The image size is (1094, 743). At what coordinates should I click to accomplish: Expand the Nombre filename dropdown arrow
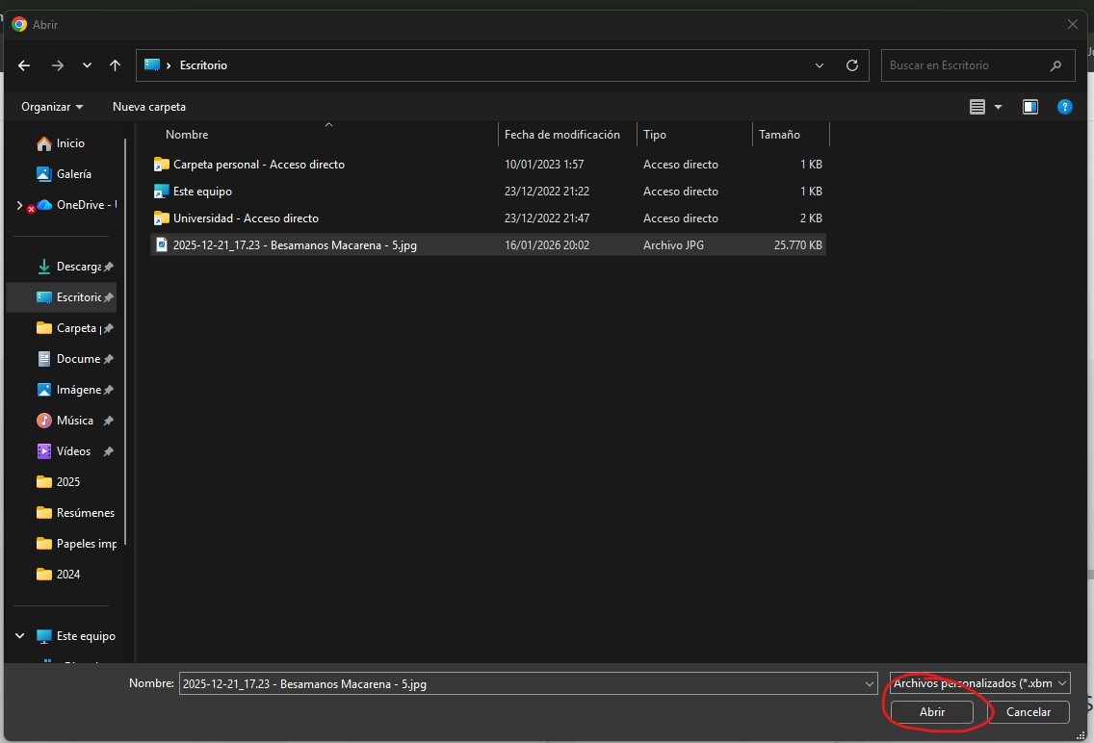point(870,683)
